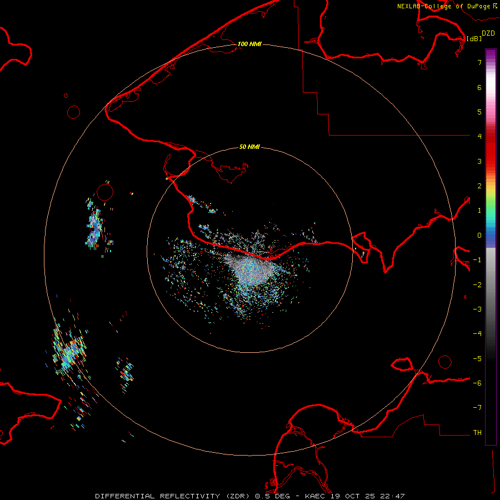Image resolution: width=500 pixels, height=500 pixels.
Task: Click the -3 value on the scale
Action: [477, 309]
